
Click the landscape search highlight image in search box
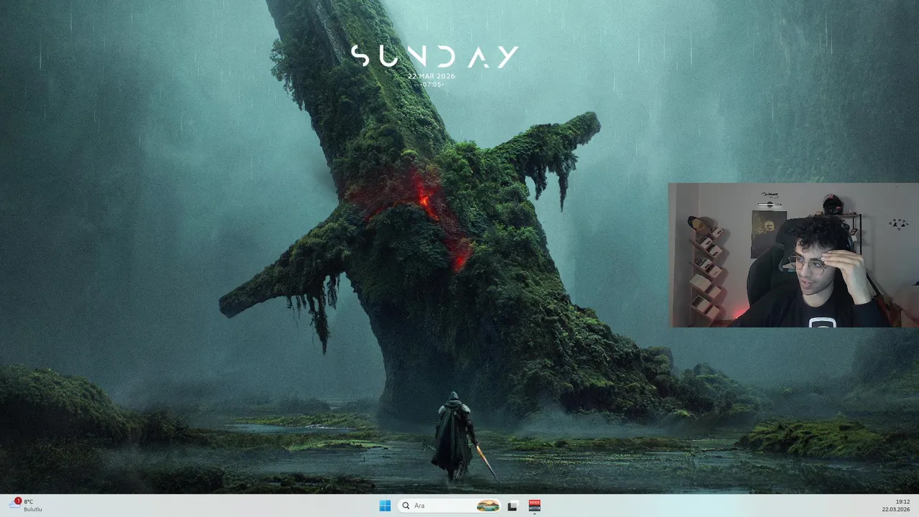(488, 506)
